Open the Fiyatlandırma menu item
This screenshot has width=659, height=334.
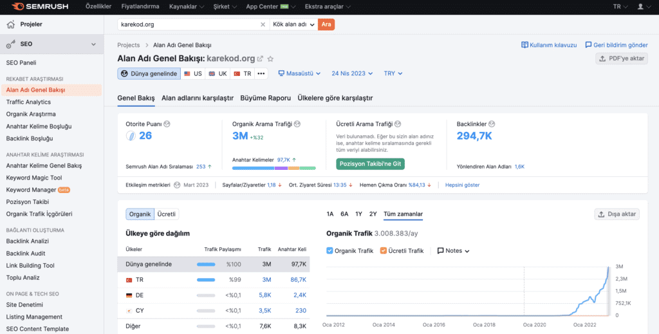(x=140, y=6)
